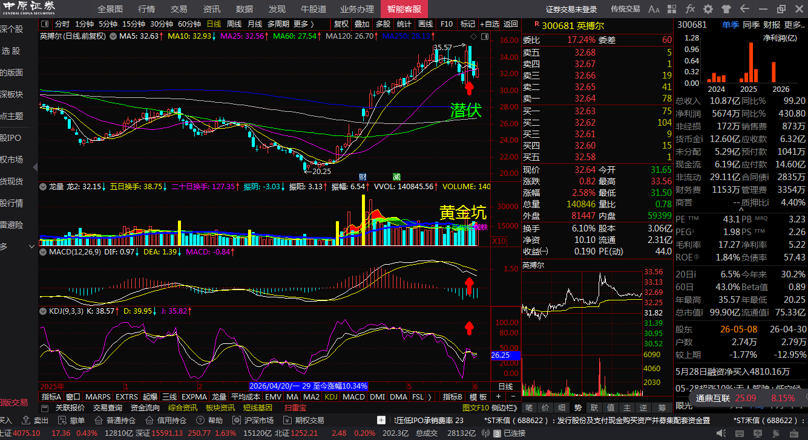Open the 多周期 multi-period option
Image resolution: width=808 pixels, height=440 pixels.
click(x=278, y=24)
